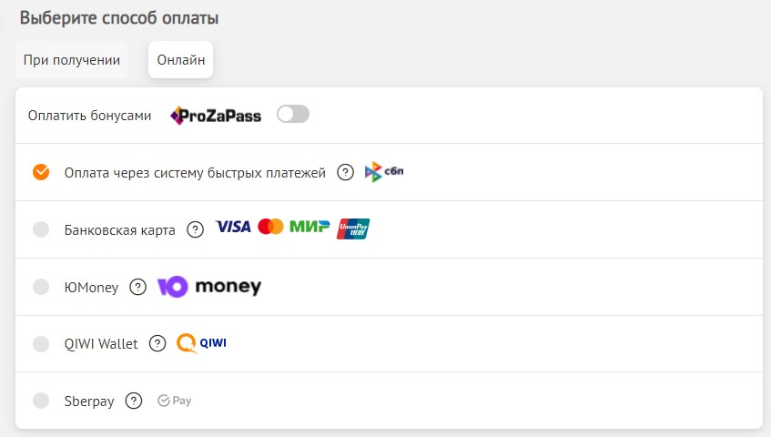Click the help icon beside QIWI Wallet
The image size is (771, 437).
pos(157,343)
